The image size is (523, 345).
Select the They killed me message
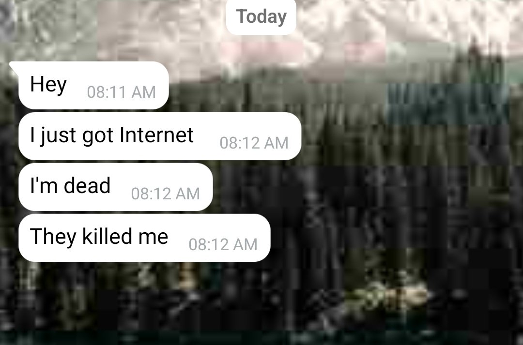coord(144,238)
